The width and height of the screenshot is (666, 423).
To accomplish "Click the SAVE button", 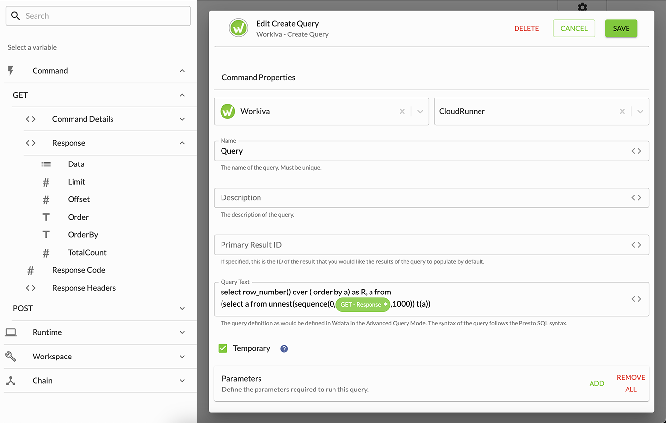I will tap(621, 29).
